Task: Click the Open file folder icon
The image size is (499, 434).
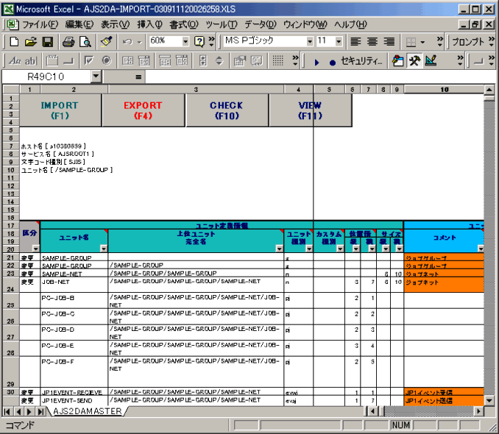Action: click(31, 41)
